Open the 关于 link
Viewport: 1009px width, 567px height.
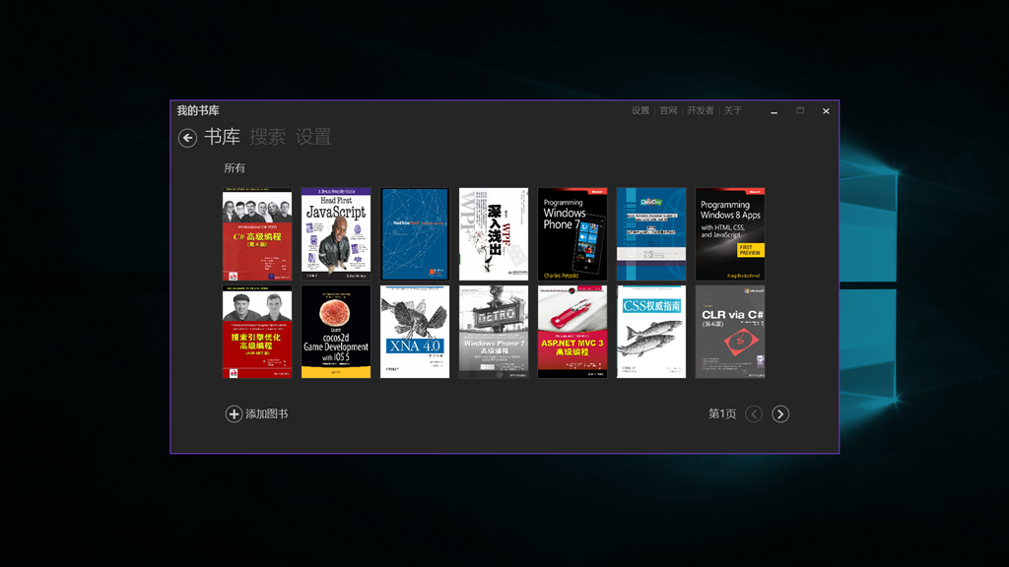[733, 111]
